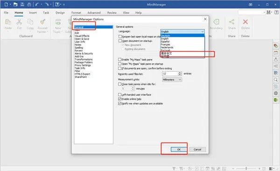Image resolution: width=280 pixels, height=171 pixels.
Task: Click the Cut scissors icon
Action: [19, 22]
